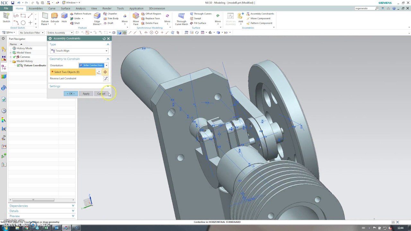The height and width of the screenshot is (231, 411).
Task: Open the 3Dconnexion tab
Action: (157, 8)
